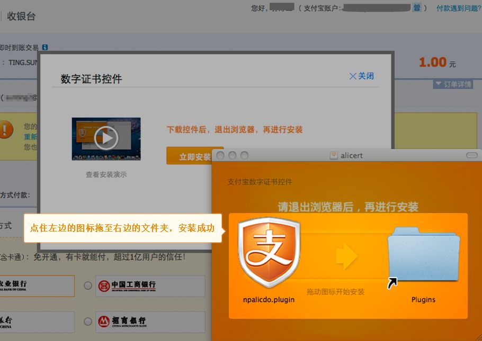Click the npalicdo.plugin file name label
Viewport: 482px width, 341px height.
269,300
